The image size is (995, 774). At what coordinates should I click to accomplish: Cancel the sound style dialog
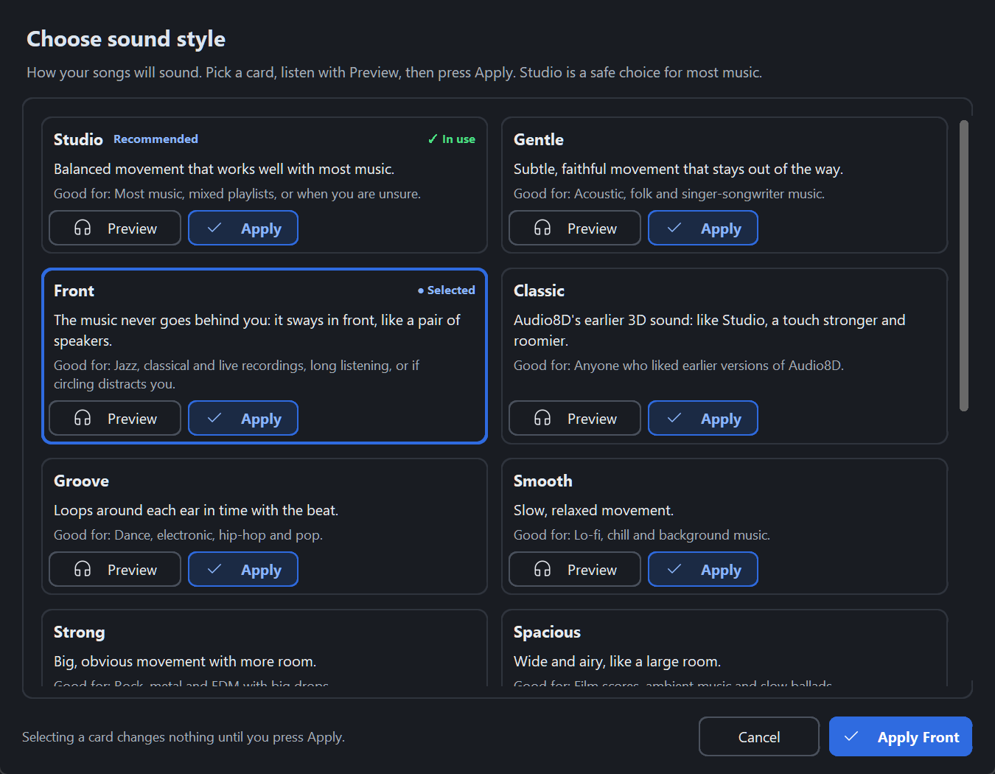pos(759,736)
